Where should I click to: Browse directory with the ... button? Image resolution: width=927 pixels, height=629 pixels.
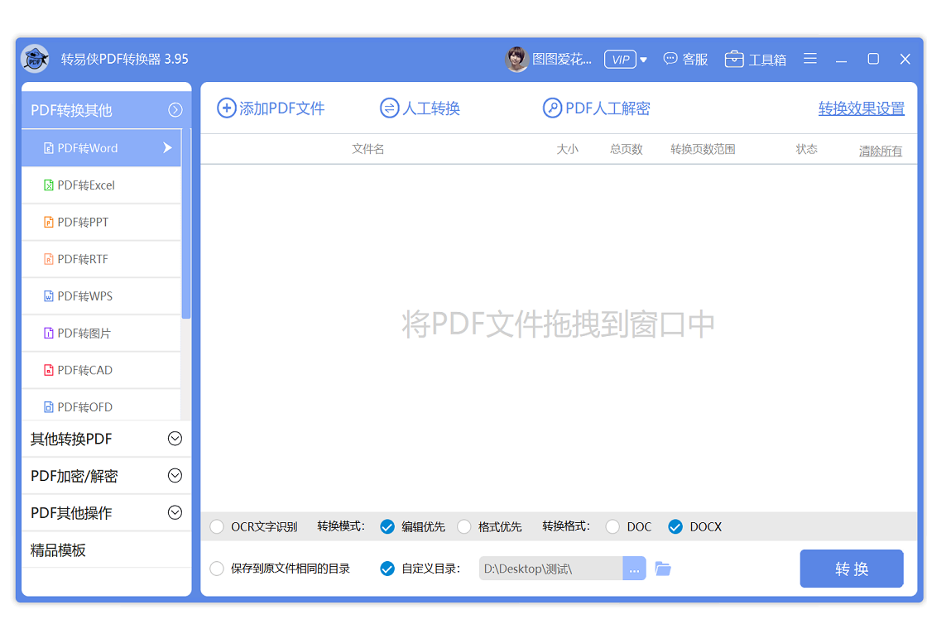[634, 569]
